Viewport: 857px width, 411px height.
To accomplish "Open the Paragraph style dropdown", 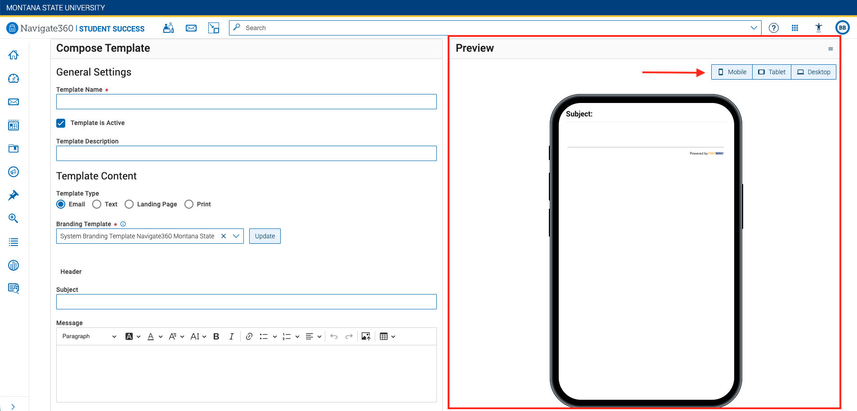I will (x=89, y=336).
